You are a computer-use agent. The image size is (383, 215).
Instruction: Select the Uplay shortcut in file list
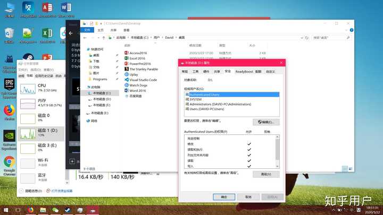(x=131, y=74)
